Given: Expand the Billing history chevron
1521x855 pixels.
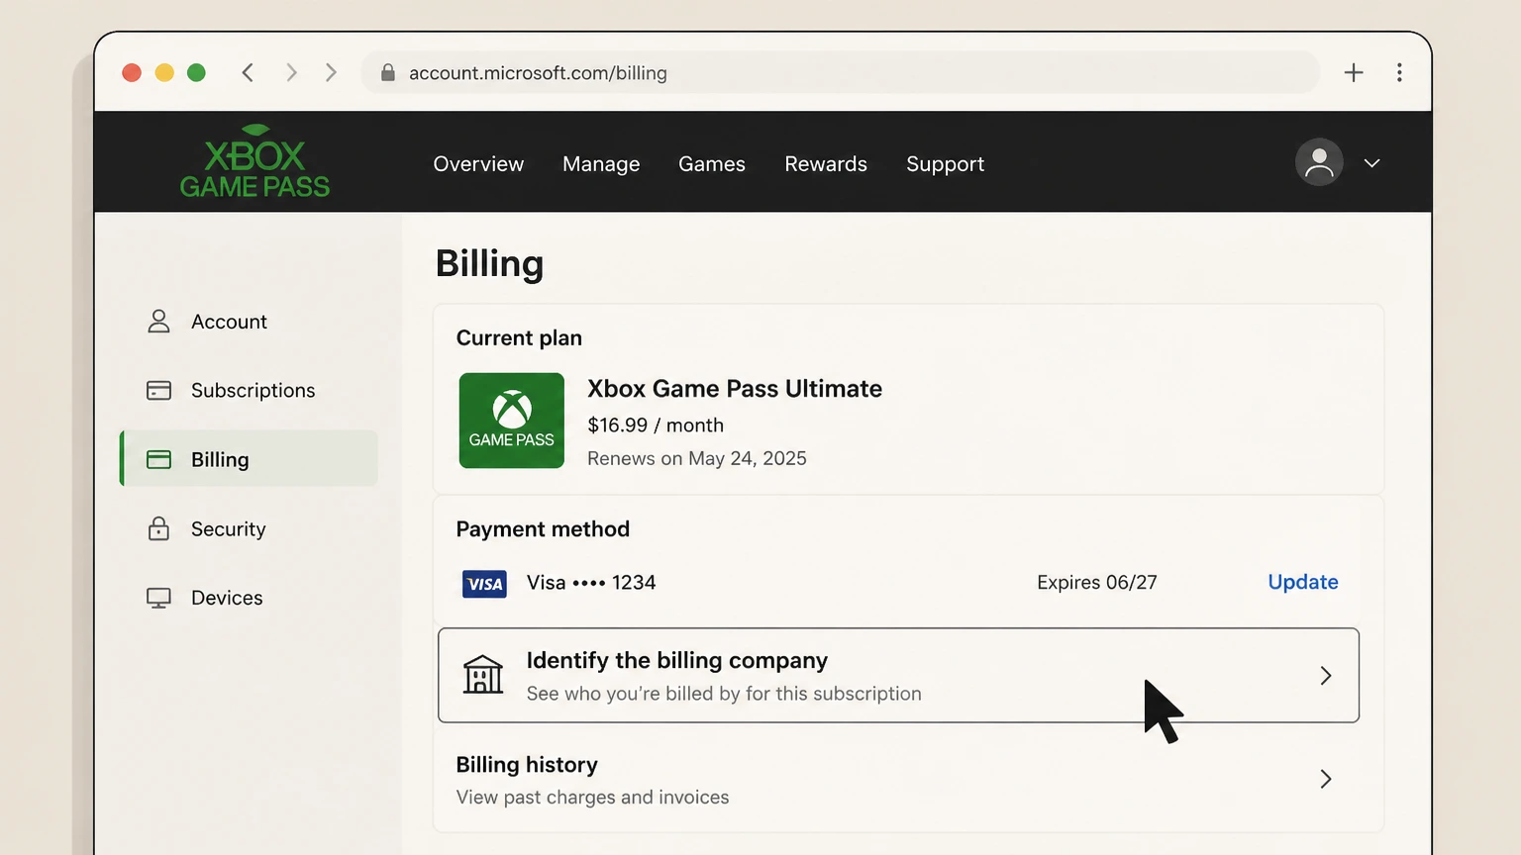Looking at the screenshot, I should tap(1326, 779).
